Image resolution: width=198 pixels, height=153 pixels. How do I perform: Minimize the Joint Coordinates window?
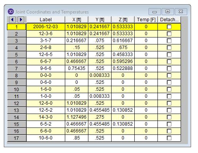154,12
